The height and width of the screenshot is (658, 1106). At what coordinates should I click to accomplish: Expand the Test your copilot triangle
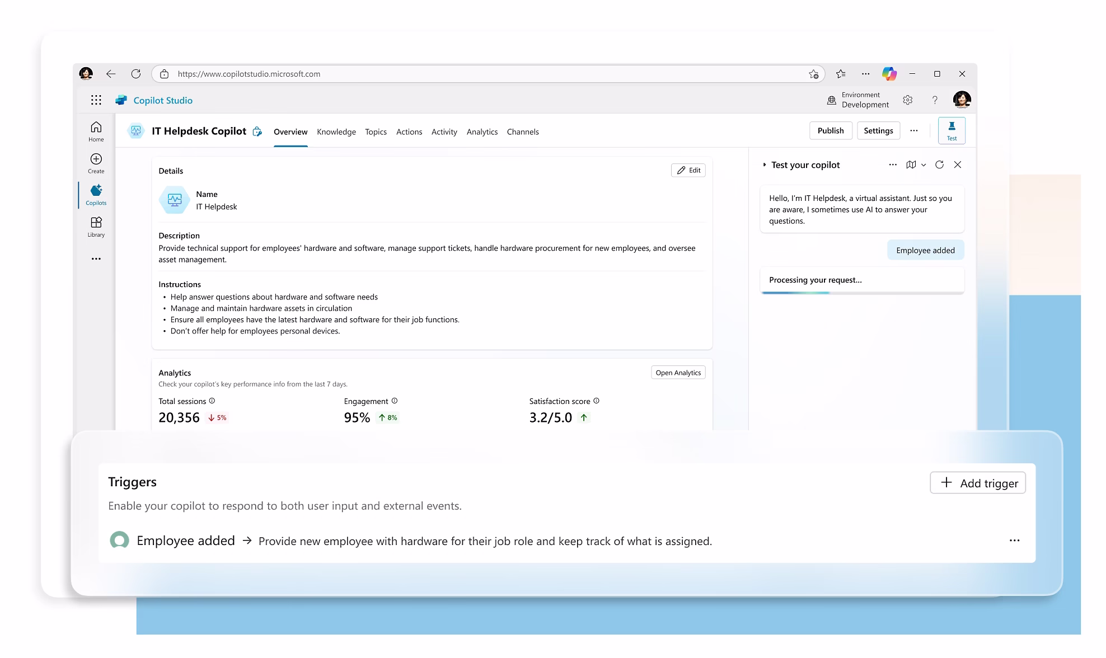pyautogui.click(x=765, y=165)
